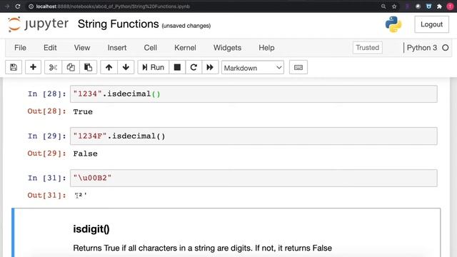Bookmark this page with the star icon
Viewport: 457px width, 257px height.
click(x=394, y=6)
